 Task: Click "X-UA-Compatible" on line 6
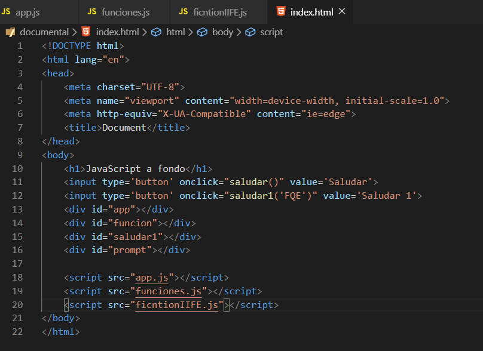(x=204, y=114)
